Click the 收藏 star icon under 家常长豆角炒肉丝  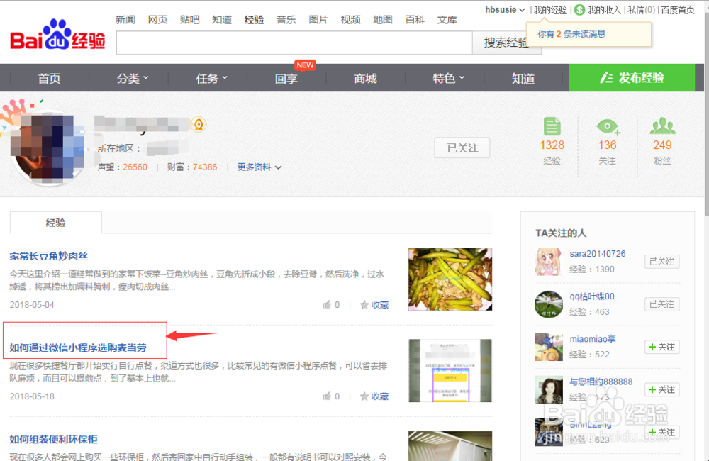point(364,304)
